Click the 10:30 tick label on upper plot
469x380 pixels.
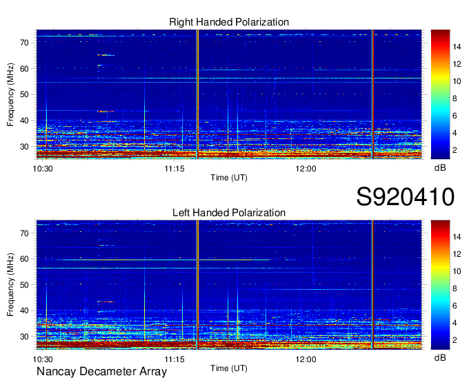click(x=43, y=169)
